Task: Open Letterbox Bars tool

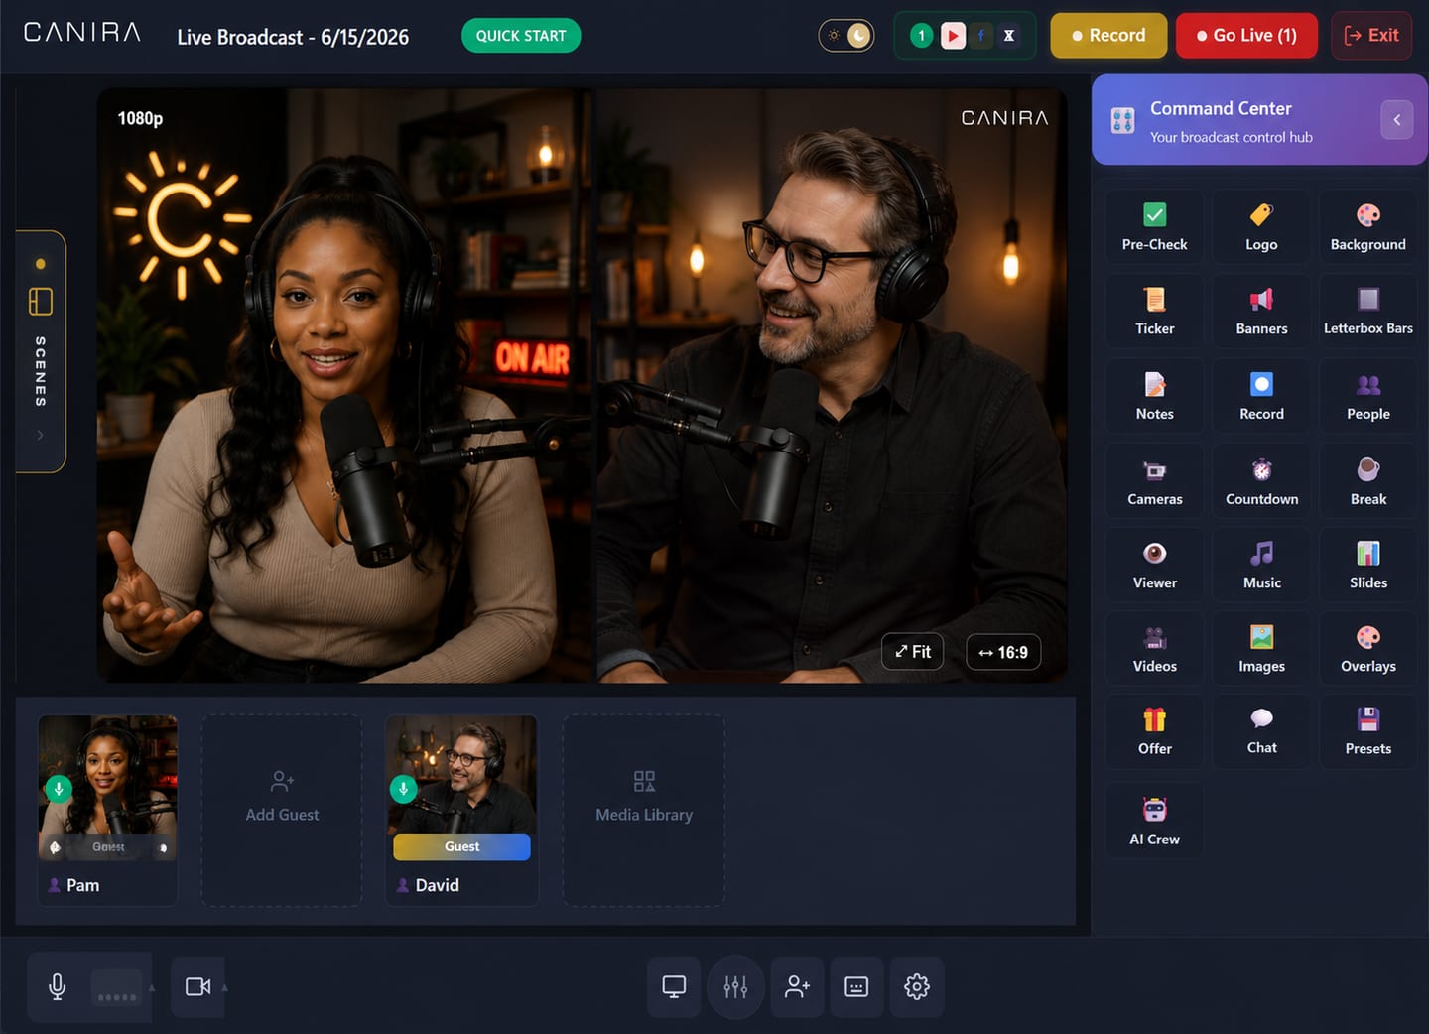Action: click(1367, 312)
